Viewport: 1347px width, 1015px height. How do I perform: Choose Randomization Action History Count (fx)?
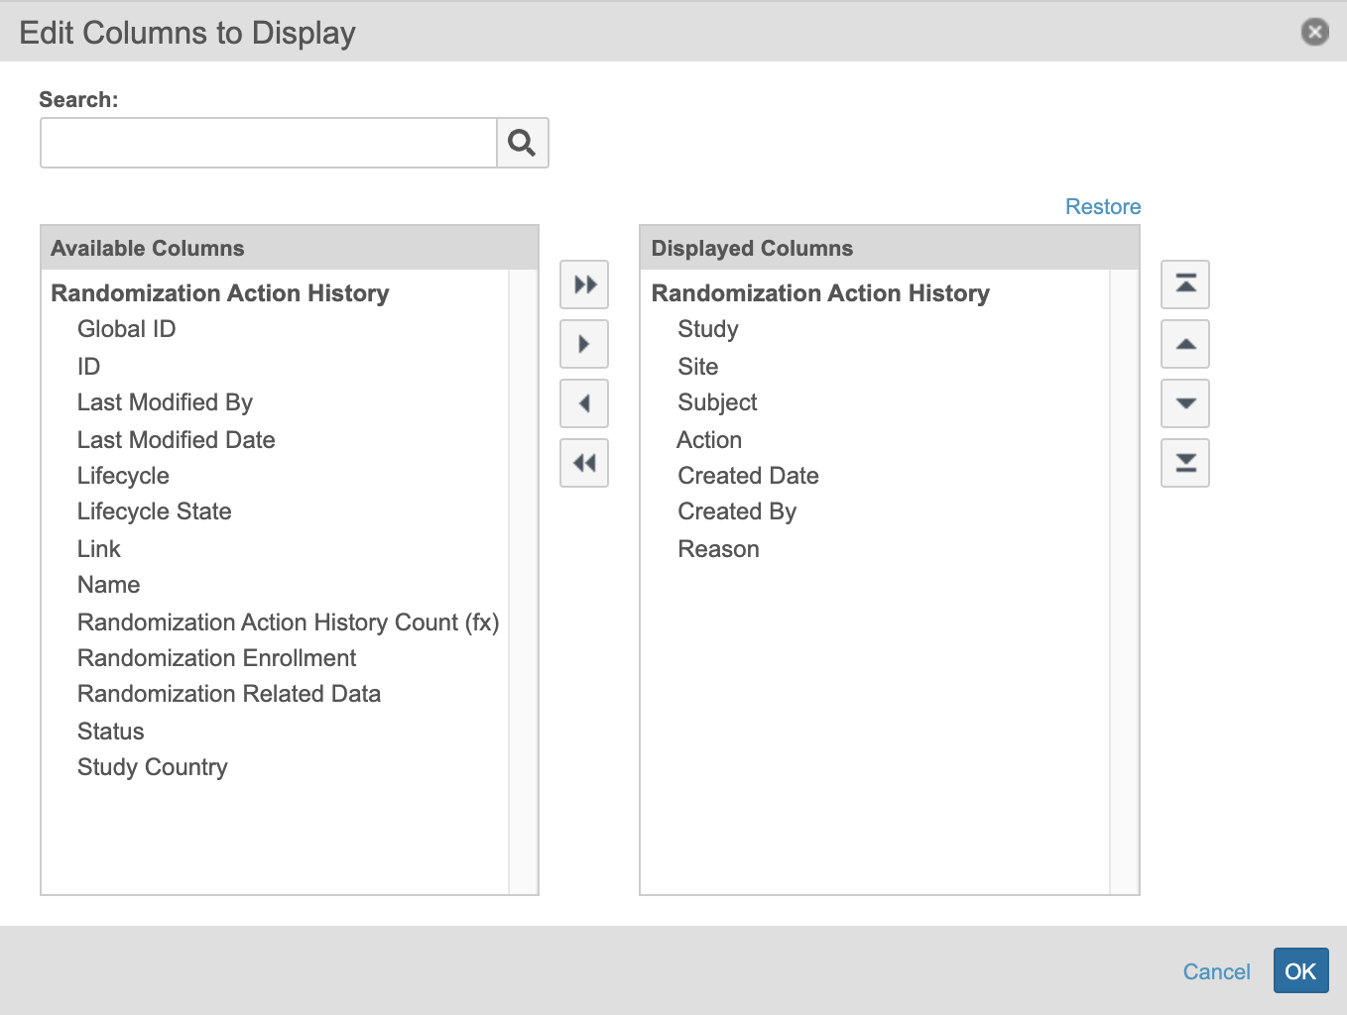288,622
